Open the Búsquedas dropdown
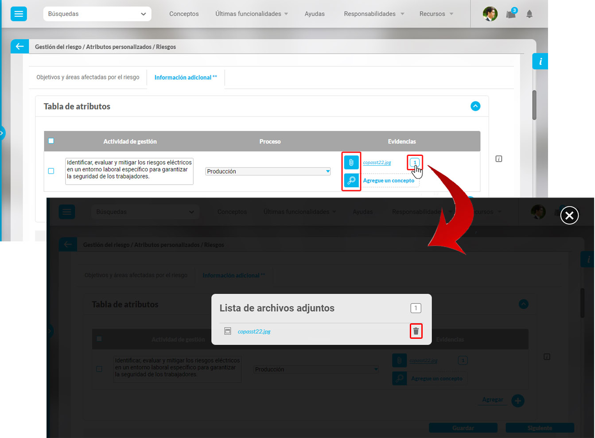The height and width of the screenshot is (438, 595). tap(97, 14)
